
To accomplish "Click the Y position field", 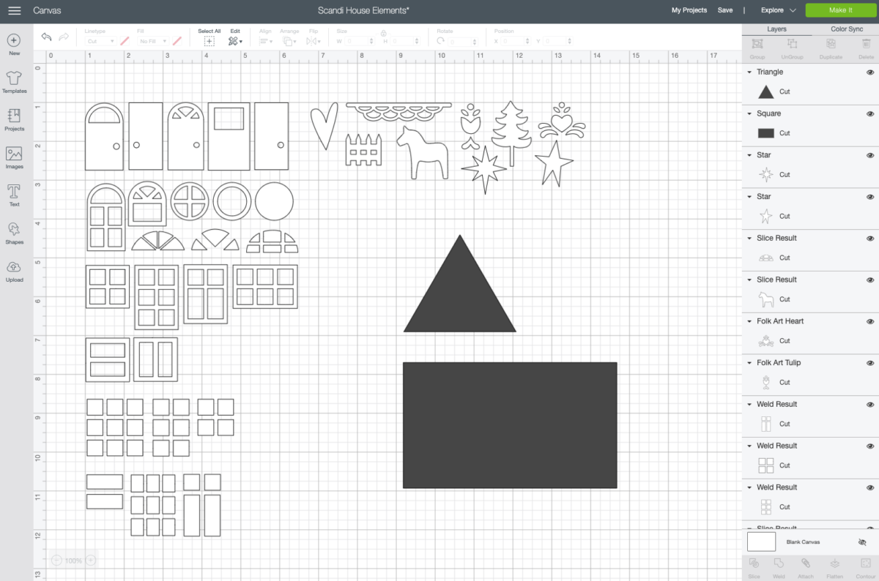I will tap(559, 42).
